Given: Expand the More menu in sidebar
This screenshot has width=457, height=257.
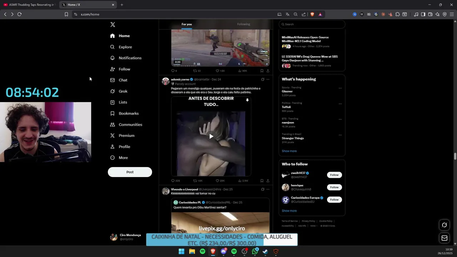Looking at the screenshot, I should click(x=119, y=158).
